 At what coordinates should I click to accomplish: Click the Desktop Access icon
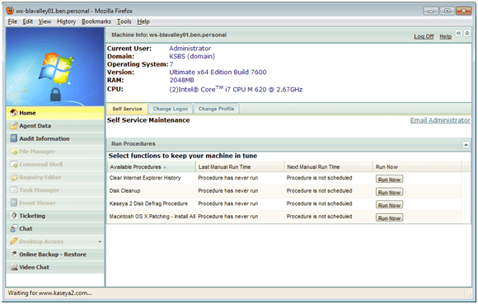[14, 241]
